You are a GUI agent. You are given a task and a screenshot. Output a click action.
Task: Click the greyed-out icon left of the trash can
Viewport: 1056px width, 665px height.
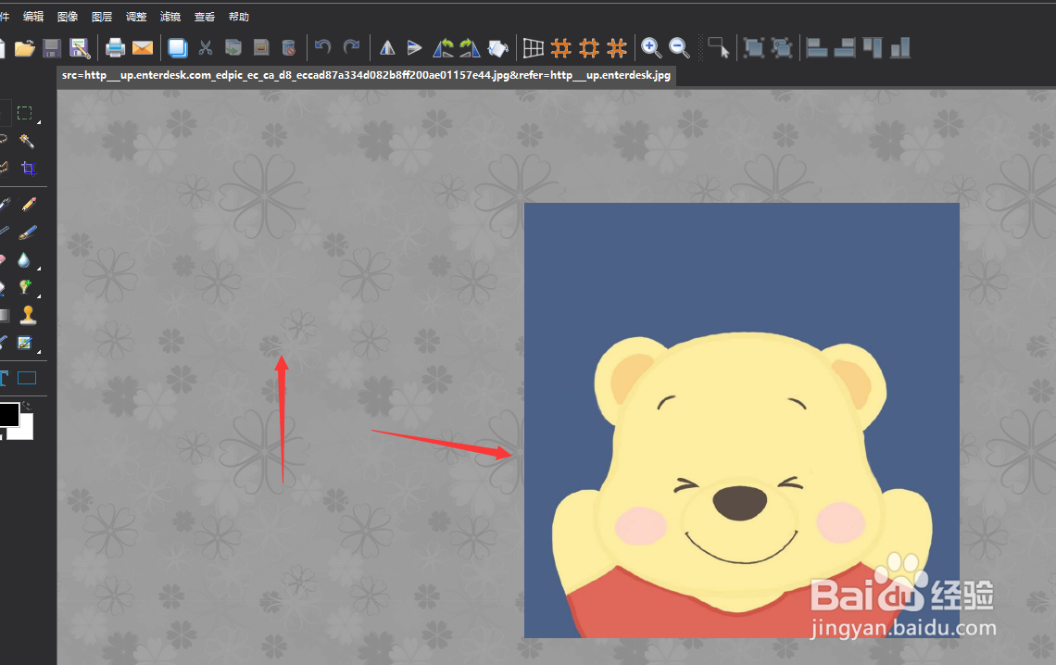pyautogui.click(x=261, y=48)
